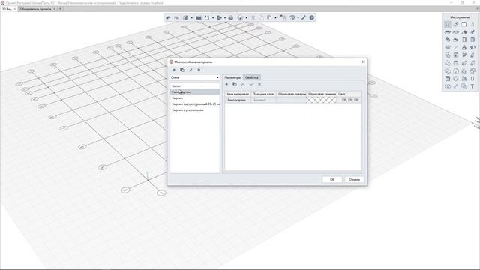Click the Отмена button

pos(354,180)
